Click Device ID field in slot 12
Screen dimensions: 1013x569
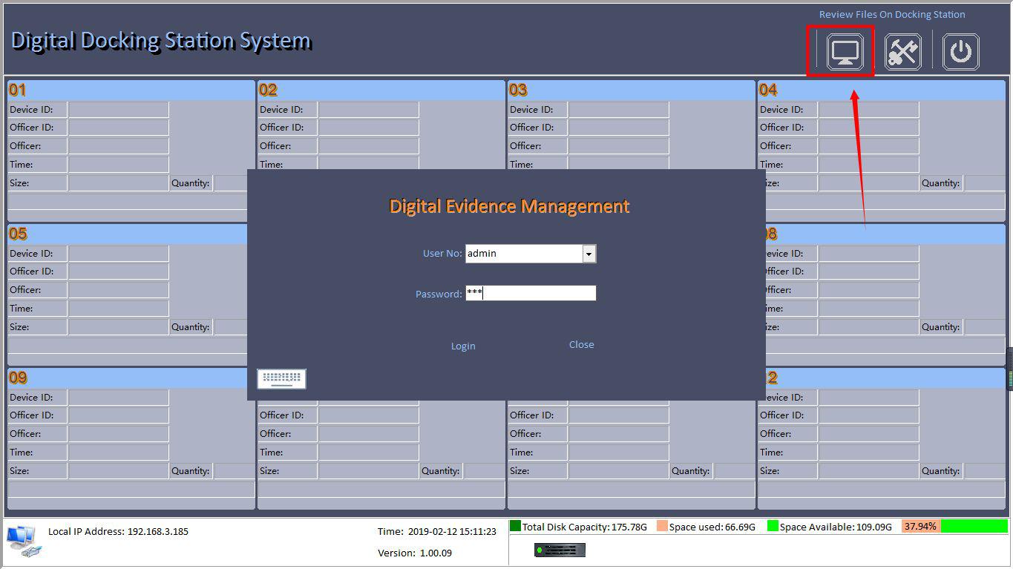869,398
